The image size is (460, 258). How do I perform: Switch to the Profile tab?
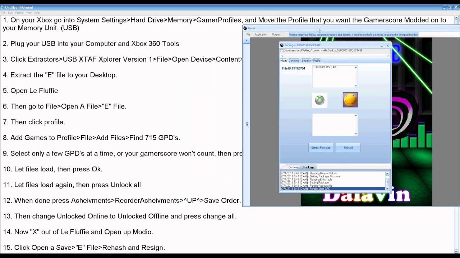[x=317, y=61]
